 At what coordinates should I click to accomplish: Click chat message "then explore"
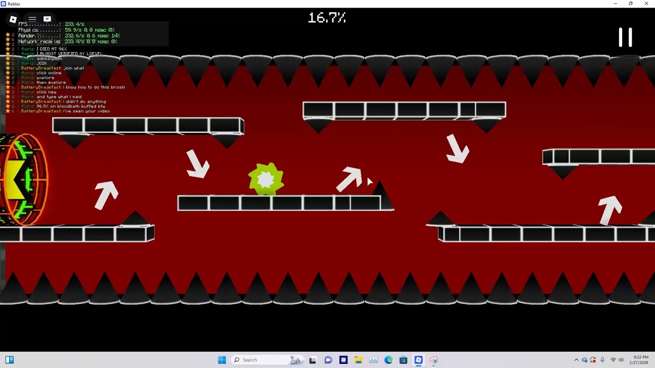[x=51, y=82]
